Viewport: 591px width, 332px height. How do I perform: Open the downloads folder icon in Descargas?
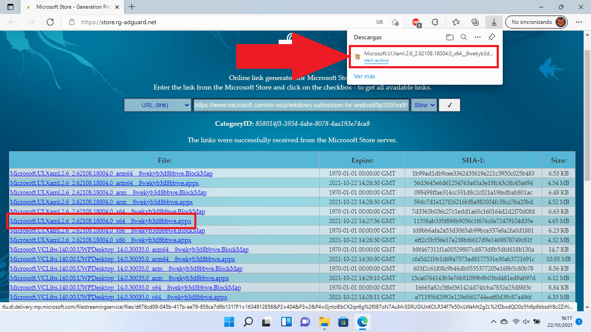(450, 38)
